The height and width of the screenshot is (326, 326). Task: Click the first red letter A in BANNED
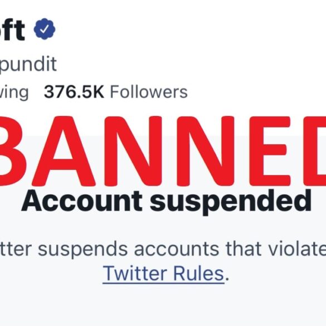(64, 151)
